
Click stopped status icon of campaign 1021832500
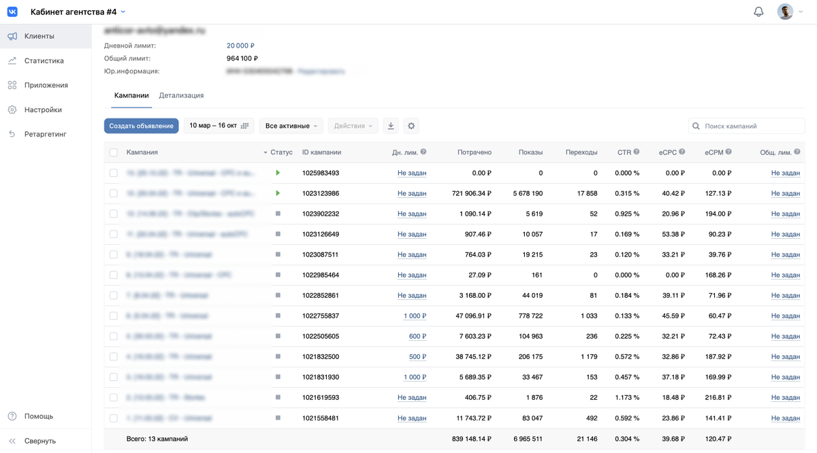pos(278,356)
